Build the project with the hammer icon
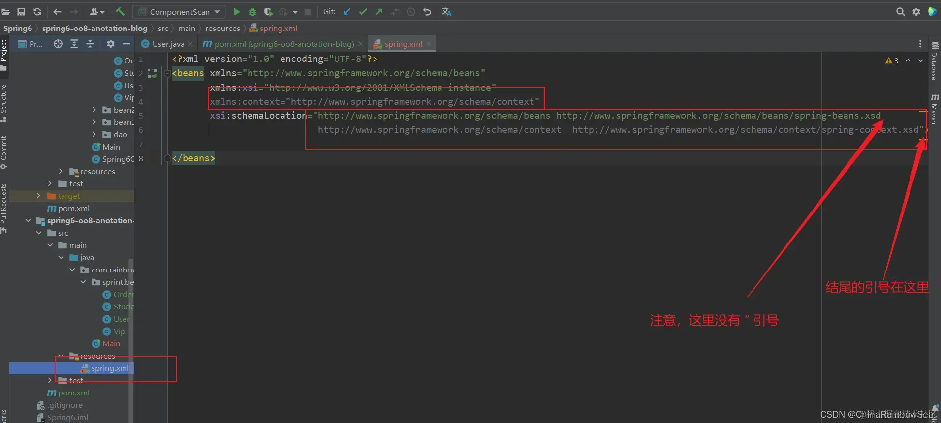The height and width of the screenshot is (423, 941). point(120,12)
